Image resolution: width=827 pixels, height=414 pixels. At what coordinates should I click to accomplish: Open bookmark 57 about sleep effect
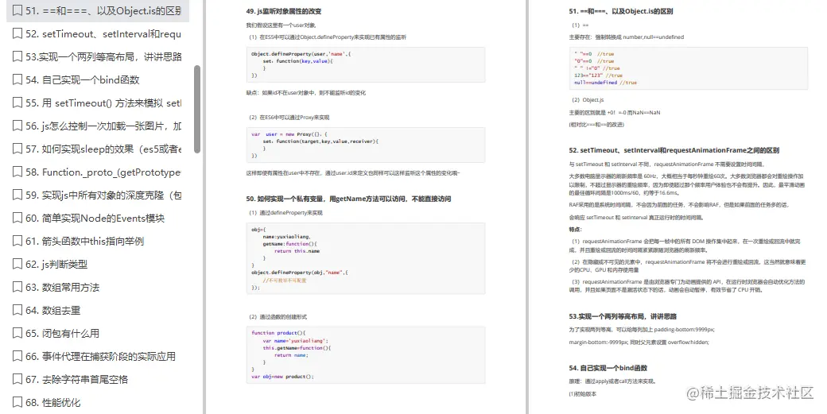click(103, 149)
